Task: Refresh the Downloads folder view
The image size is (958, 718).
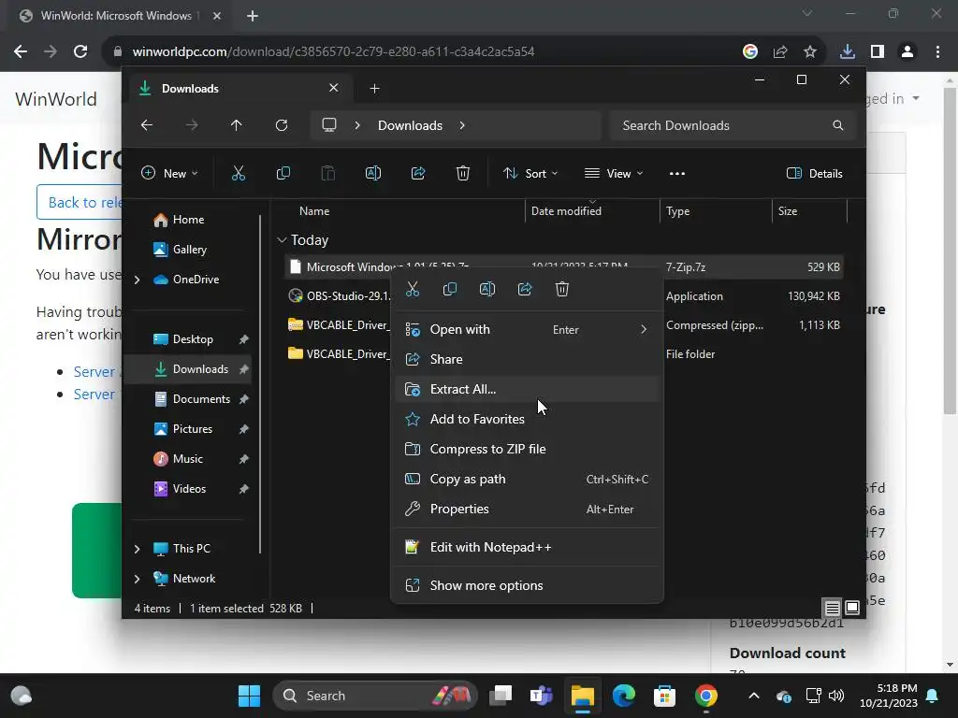Action: coord(282,125)
